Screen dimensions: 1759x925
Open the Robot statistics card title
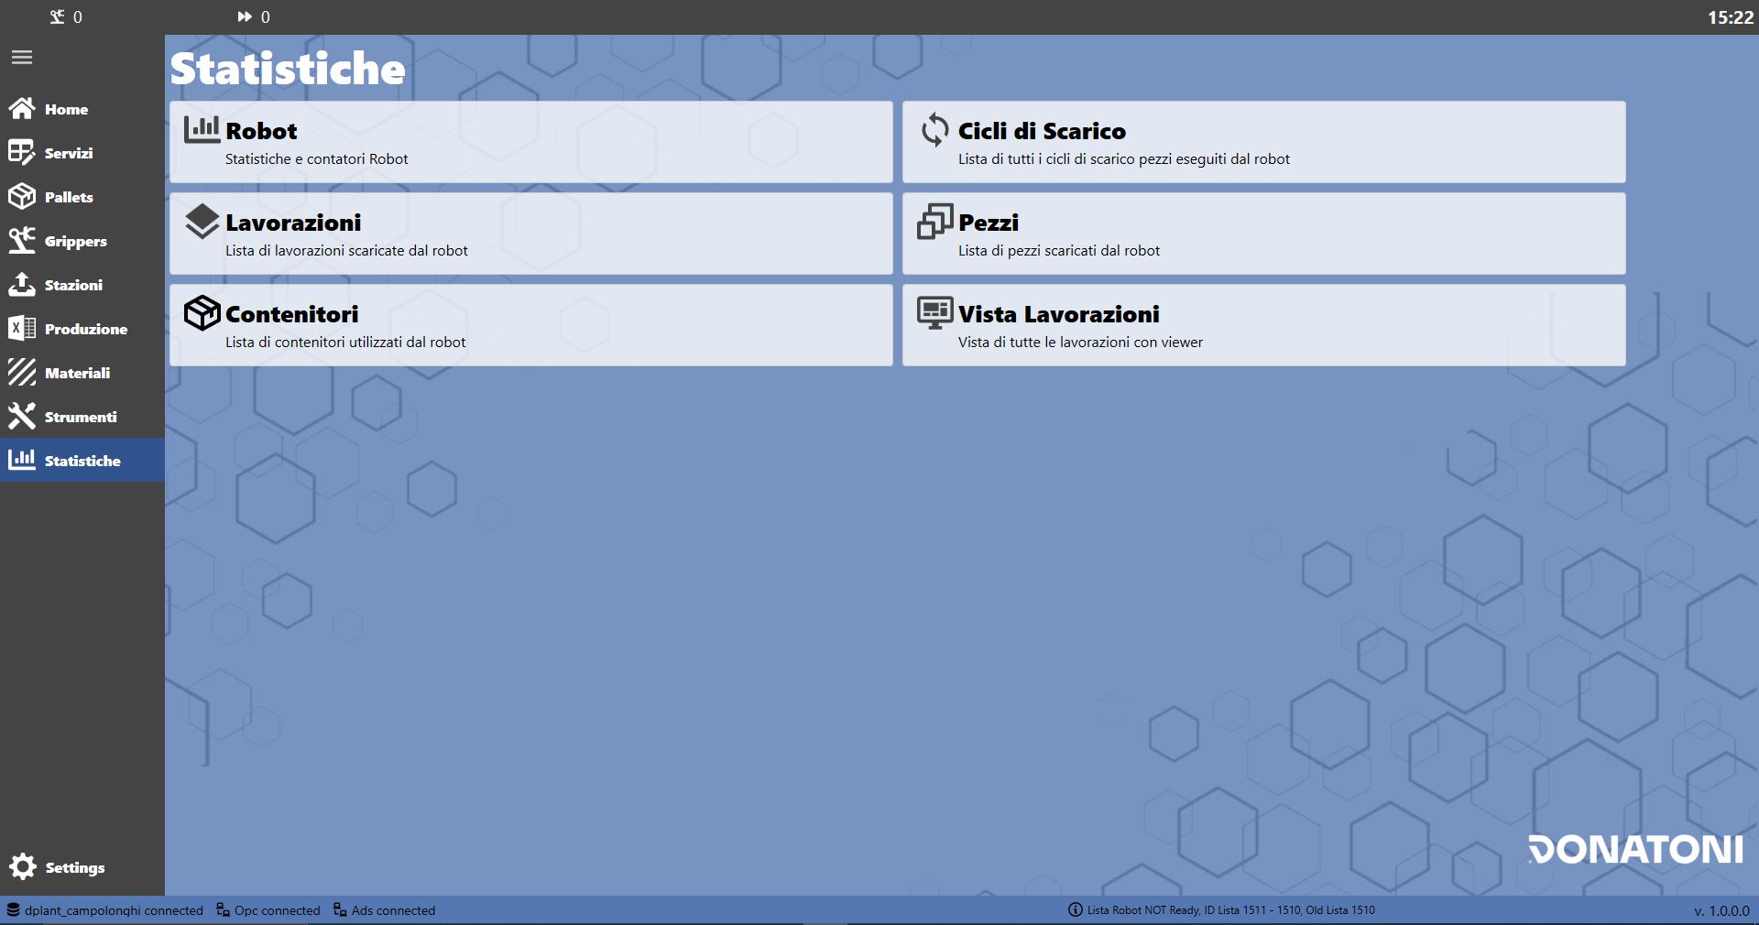pos(261,131)
